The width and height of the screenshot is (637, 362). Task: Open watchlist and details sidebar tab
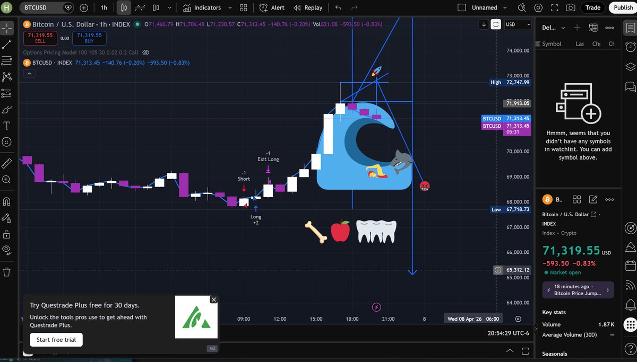coord(630,28)
